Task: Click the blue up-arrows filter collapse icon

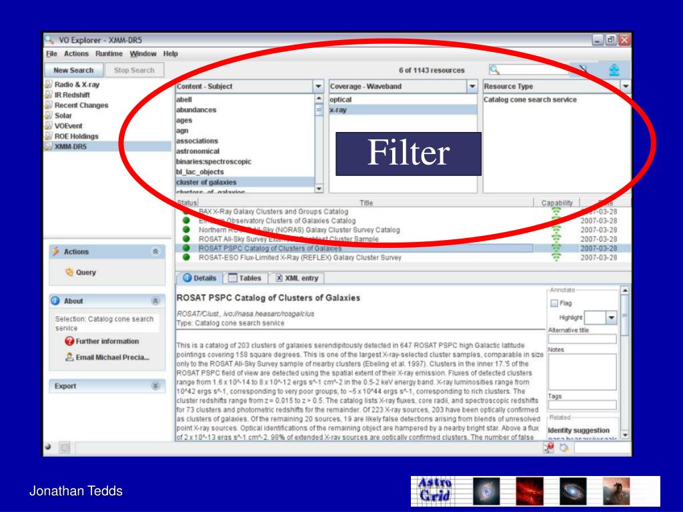Action: (614, 69)
